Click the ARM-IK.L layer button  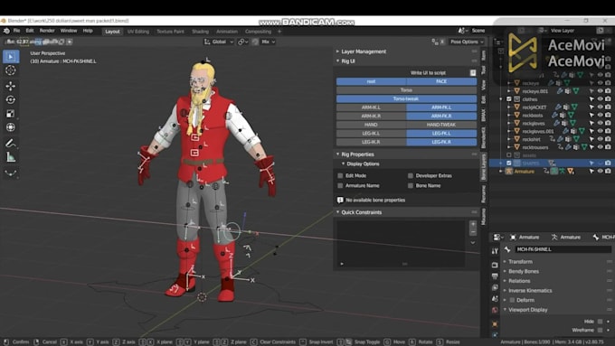point(371,108)
